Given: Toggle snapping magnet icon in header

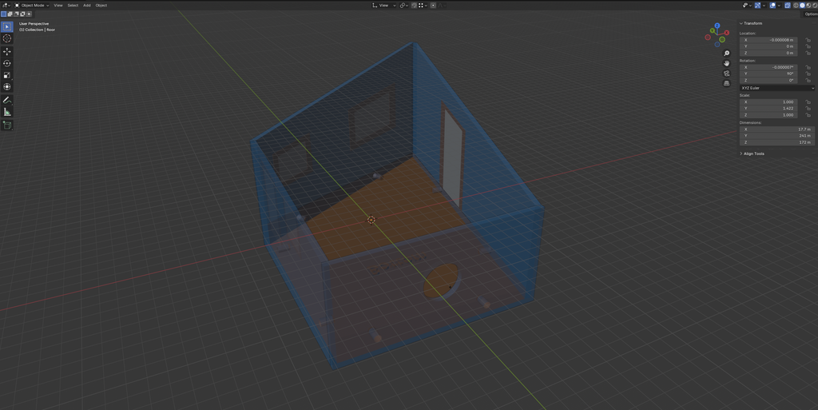Looking at the screenshot, I should 414,6.
